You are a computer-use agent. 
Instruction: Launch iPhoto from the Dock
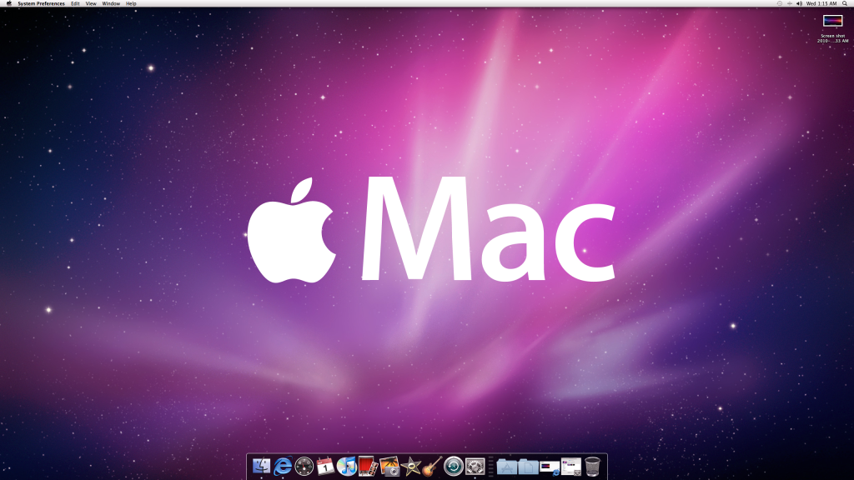pyautogui.click(x=389, y=466)
